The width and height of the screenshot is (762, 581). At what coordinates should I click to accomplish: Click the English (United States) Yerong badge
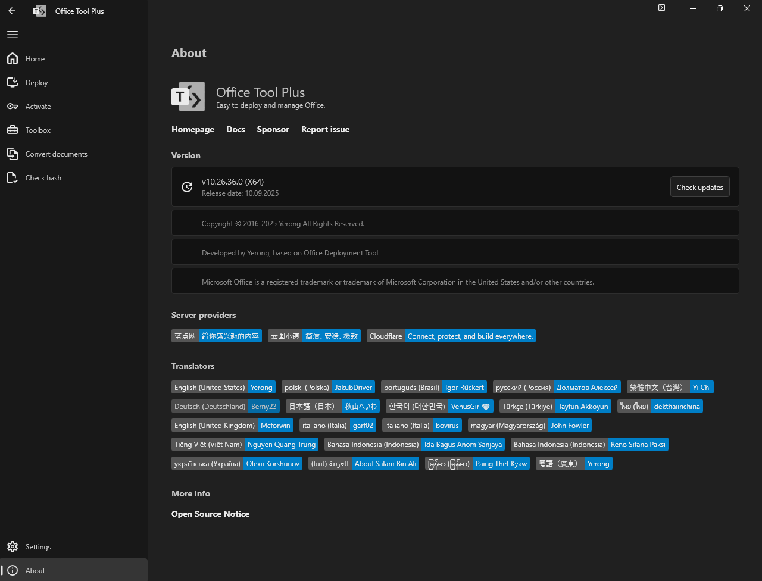(223, 388)
